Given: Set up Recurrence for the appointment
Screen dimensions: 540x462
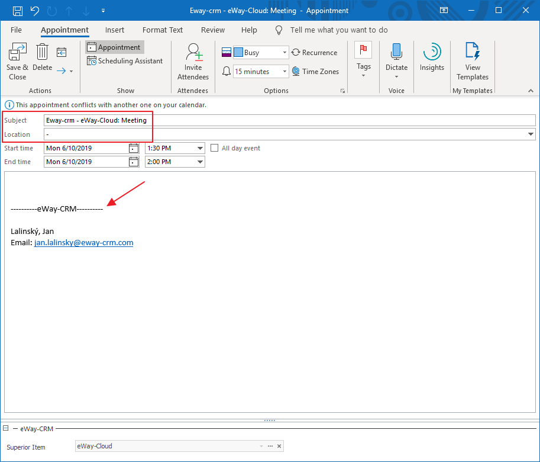Looking at the screenshot, I should pos(314,52).
